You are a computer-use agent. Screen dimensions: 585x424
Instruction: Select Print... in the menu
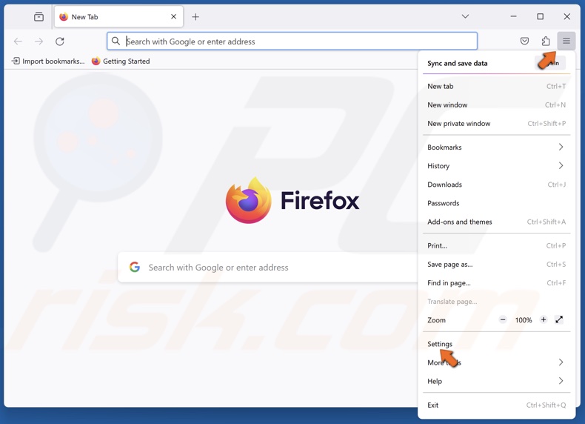pos(497,246)
